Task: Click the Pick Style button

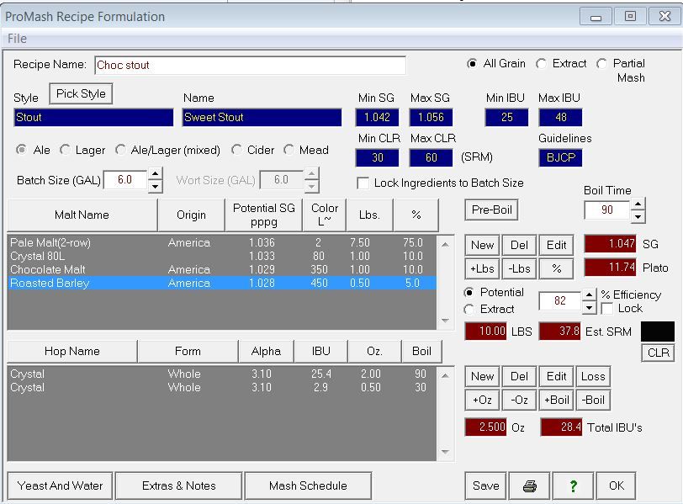Action: 81,93
